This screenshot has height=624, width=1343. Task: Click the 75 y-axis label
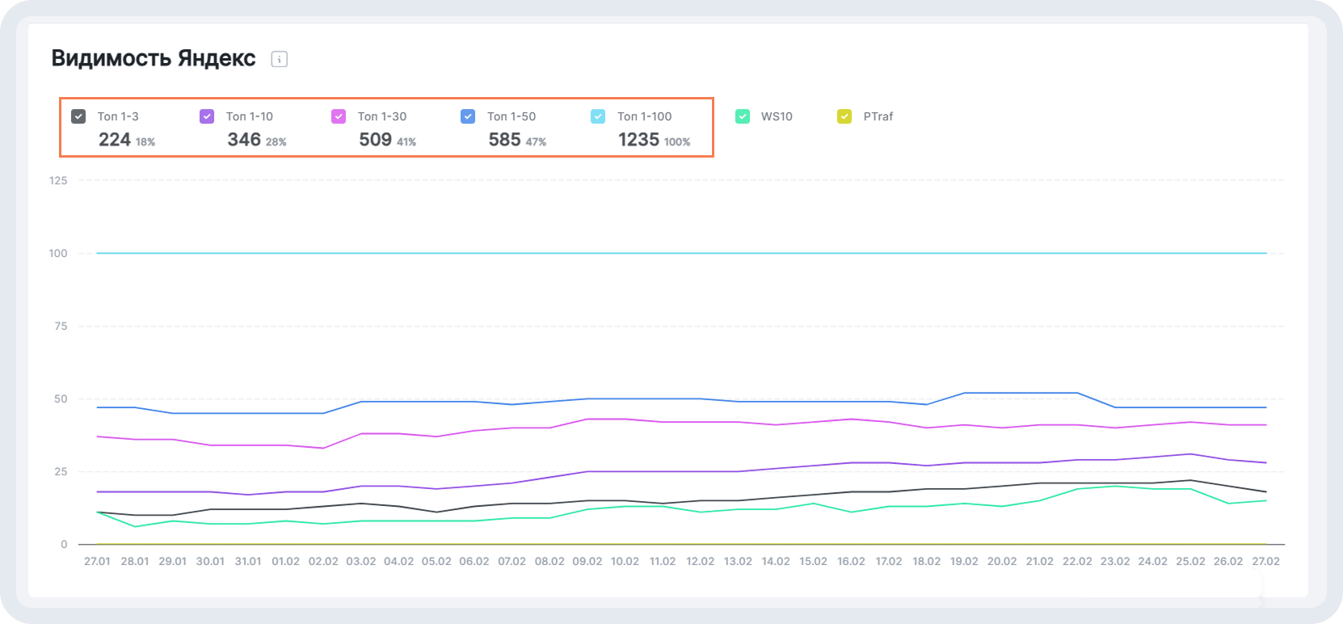tap(61, 326)
